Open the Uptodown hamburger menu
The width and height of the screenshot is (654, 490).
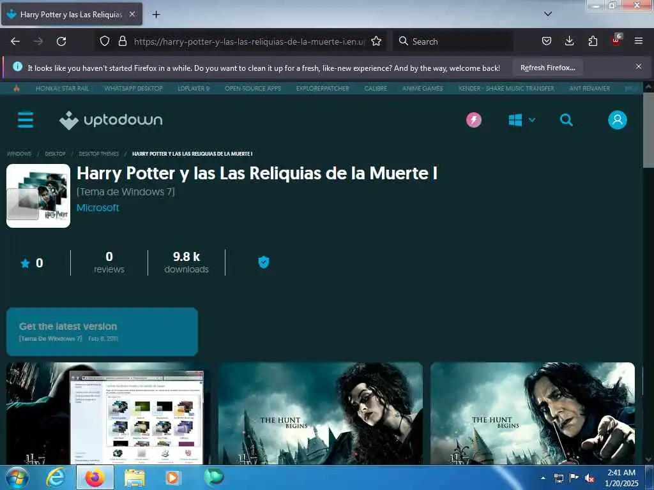(x=26, y=120)
